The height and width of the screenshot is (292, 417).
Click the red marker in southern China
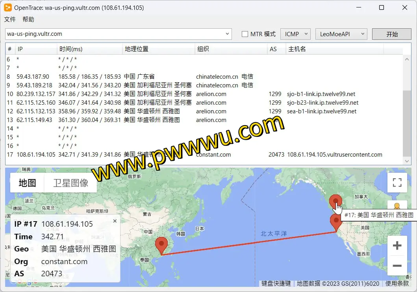161,243
